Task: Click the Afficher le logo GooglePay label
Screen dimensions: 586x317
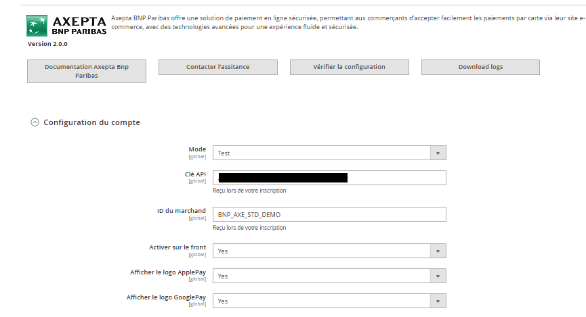Action: pos(166,297)
